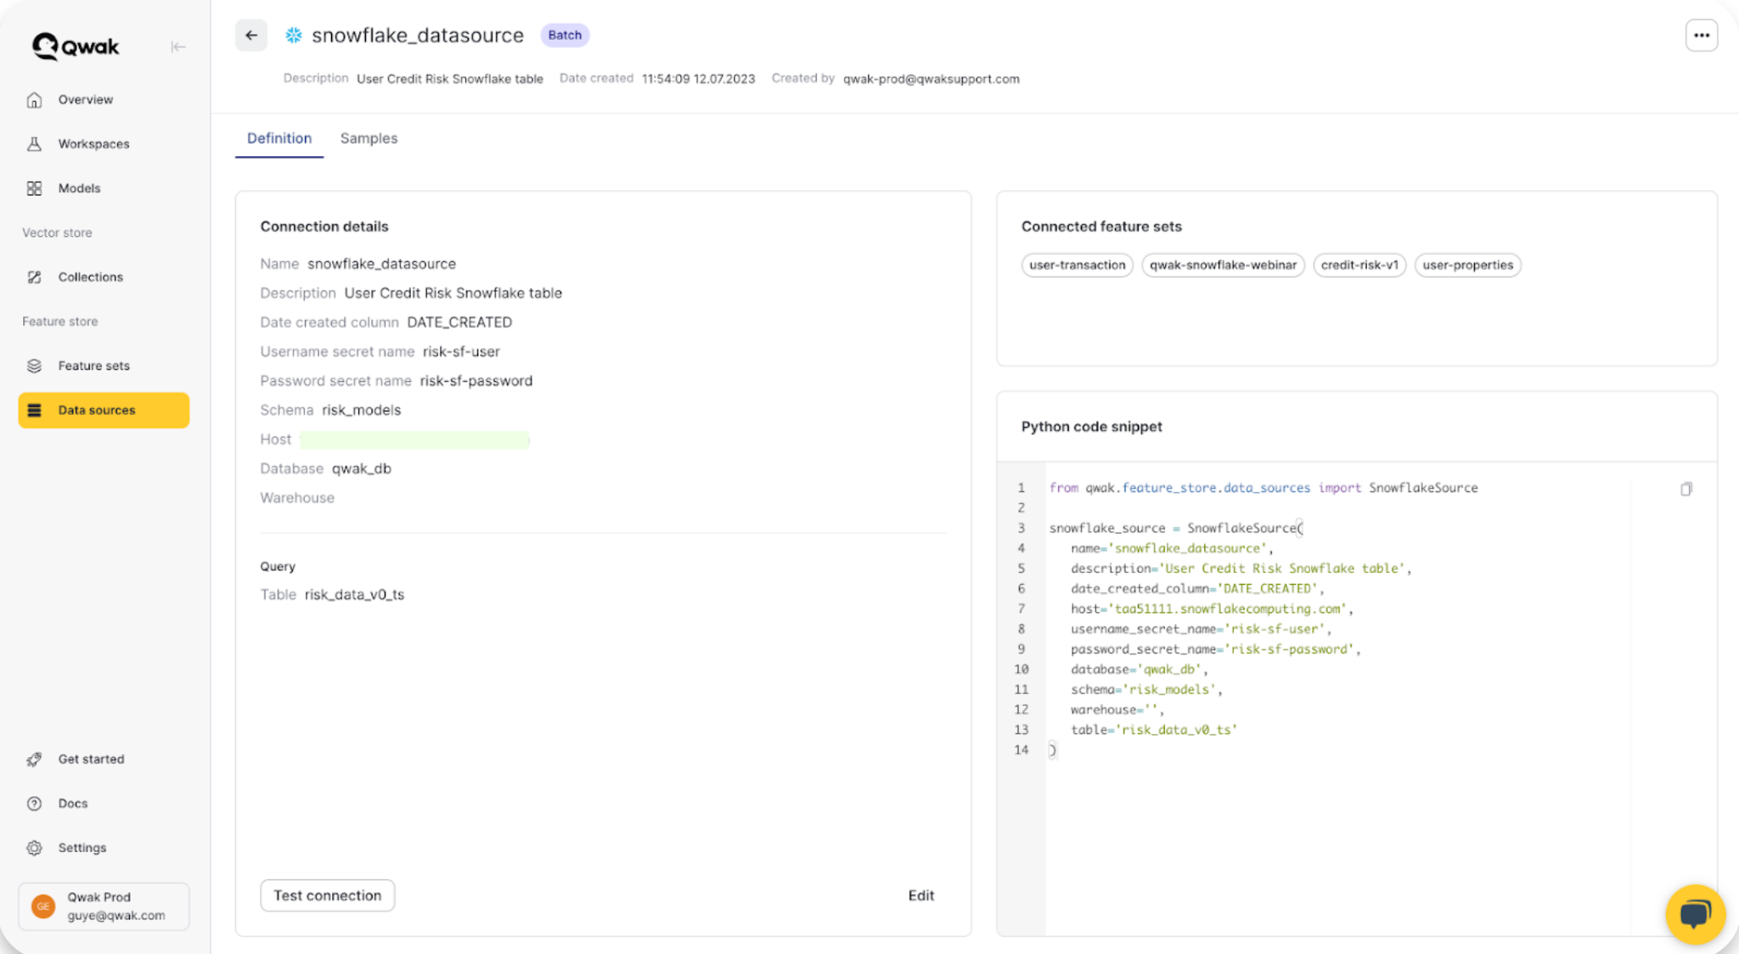Collapse the sidebar with the arrow icon
This screenshot has height=954, width=1739.
pos(177,47)
